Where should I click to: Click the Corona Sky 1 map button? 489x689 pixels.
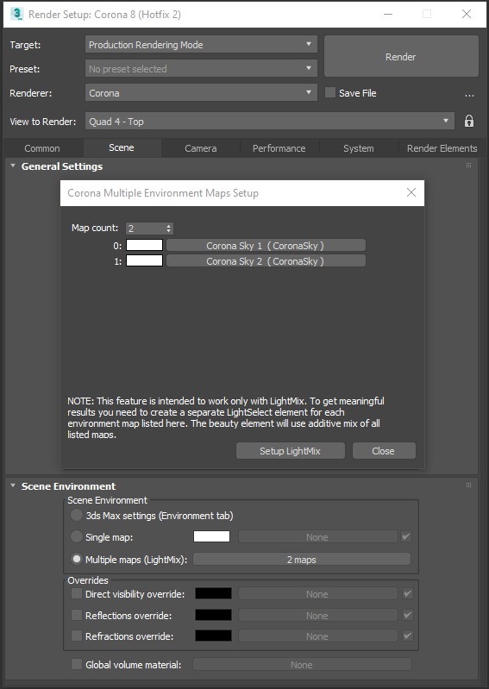tap(266, 245)
